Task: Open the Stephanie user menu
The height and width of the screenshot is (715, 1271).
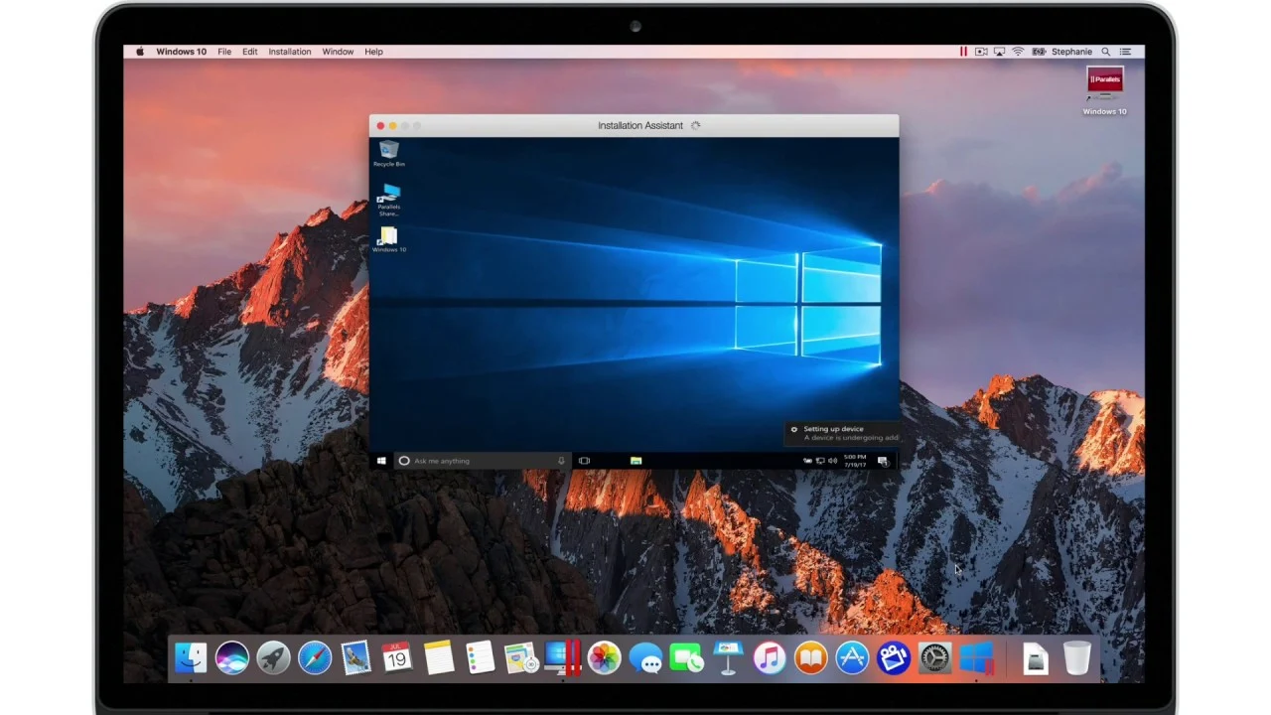Action: (1071, 52)
